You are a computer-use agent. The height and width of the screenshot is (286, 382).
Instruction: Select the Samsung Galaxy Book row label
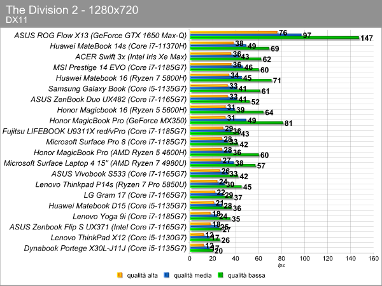117,89
